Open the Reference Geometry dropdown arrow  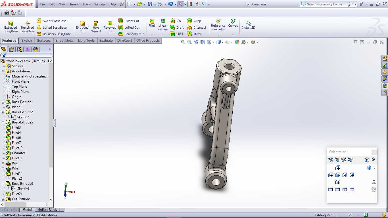(218, 35)
